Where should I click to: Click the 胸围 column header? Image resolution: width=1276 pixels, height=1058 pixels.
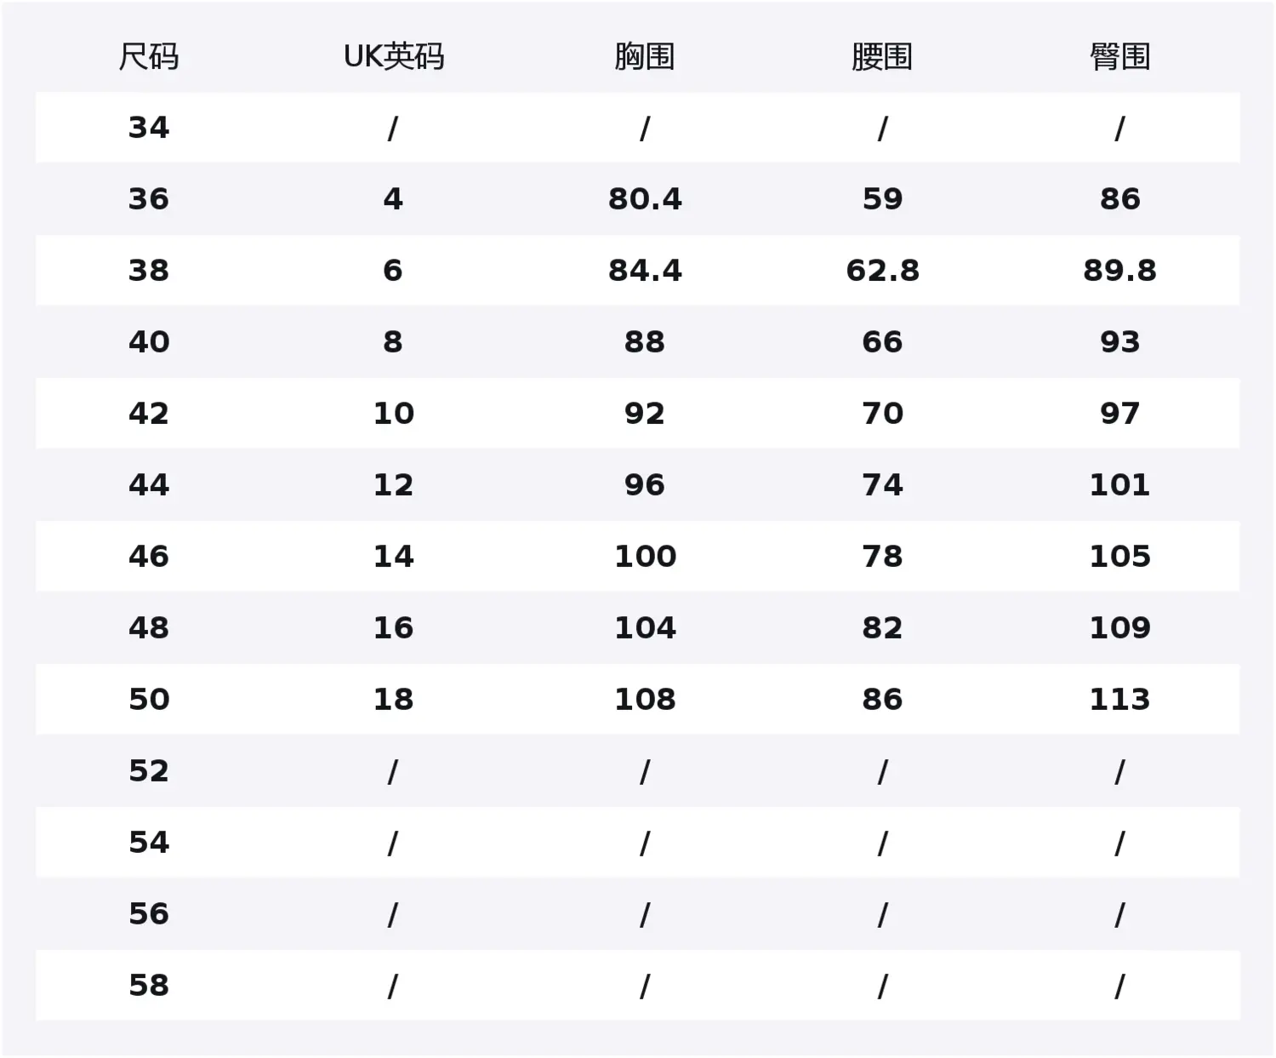click(x=645, y=57)
